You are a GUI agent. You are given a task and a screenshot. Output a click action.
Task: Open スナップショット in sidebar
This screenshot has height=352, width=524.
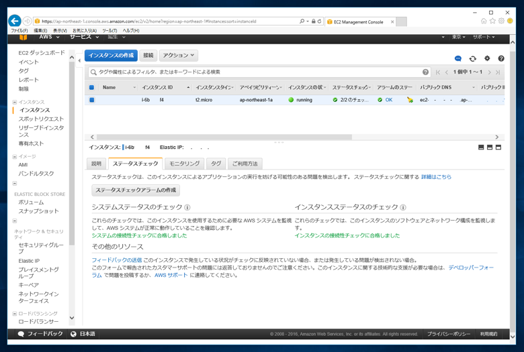point(38,211)
